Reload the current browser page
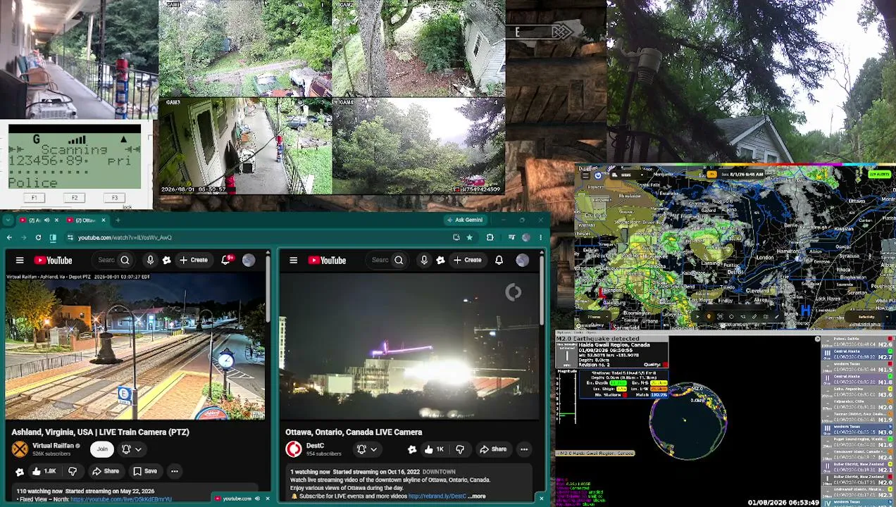This screenshot has height=507, width=896. click(38, 237)
